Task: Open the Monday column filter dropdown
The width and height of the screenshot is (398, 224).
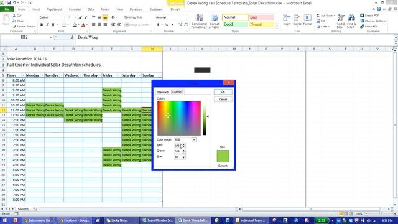Action: click(x=42, y=75)
